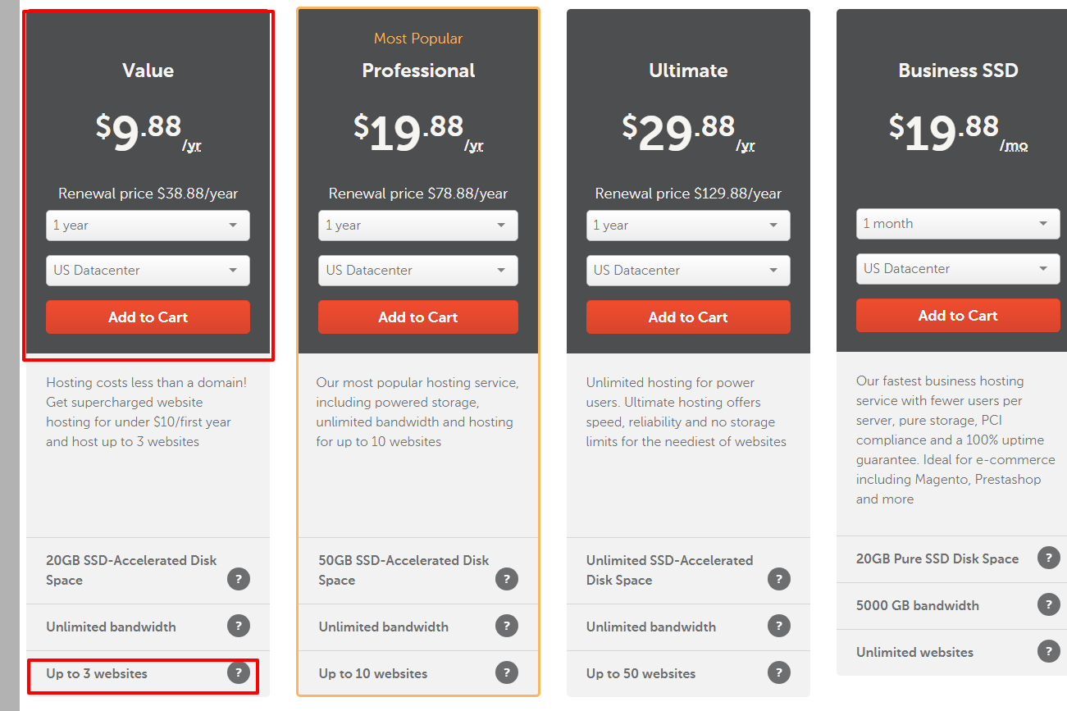Open Business SSD US Datacenter selector
This screenshot has width=1067, height=711.
958,269
